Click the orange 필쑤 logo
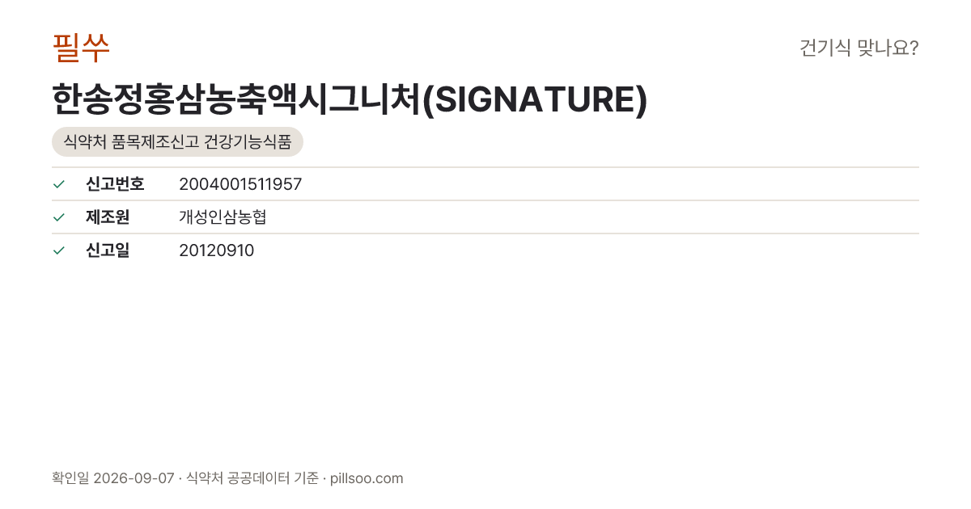The height and width of the screenshot is (509, 971). (81, 48)
